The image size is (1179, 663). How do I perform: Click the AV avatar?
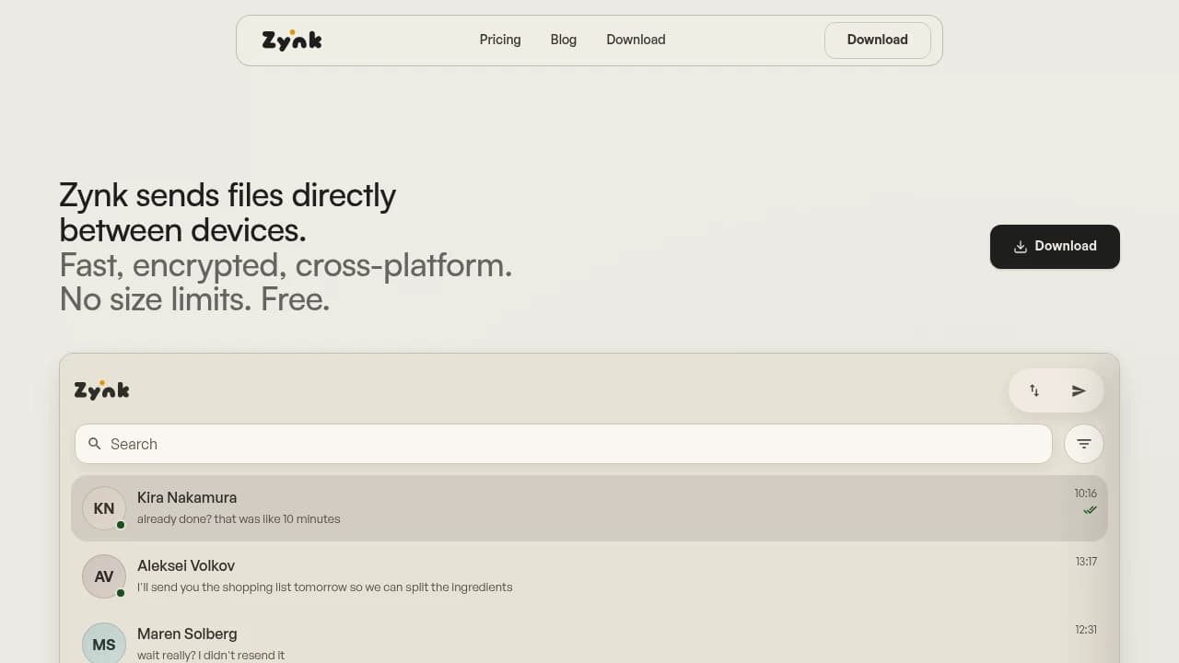pyautogui.click(x=104, y=576)
